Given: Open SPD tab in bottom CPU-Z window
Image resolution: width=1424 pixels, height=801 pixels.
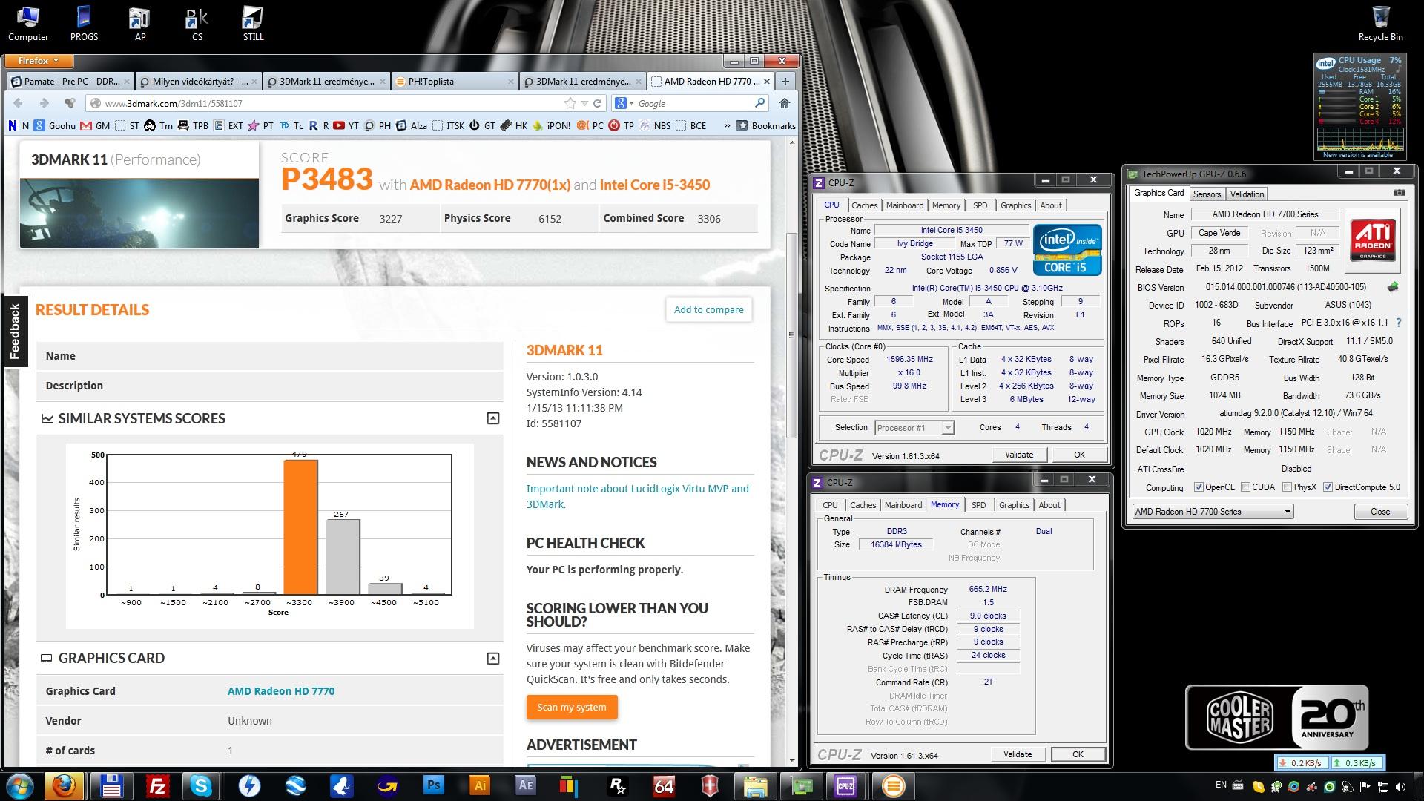Looking at the screenshot, I should (x=979, y=505).
